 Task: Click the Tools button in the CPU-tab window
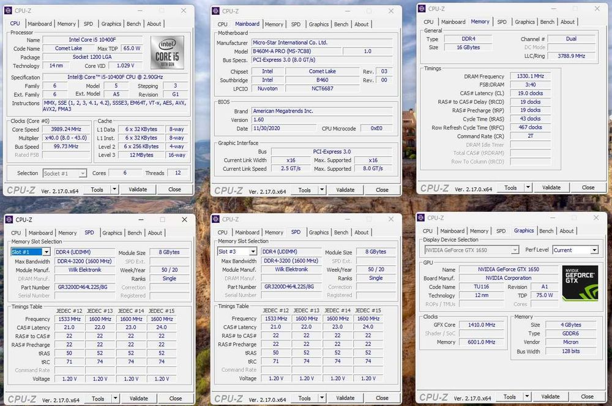click(97, 189)
